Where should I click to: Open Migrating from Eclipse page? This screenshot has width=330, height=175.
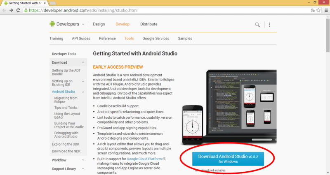point(66,100)
